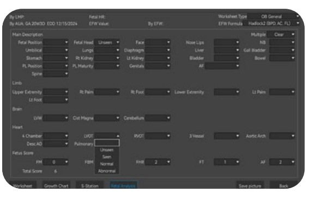
Task: Open the Lungs dropdown
Action: click(x=107, y=50)
